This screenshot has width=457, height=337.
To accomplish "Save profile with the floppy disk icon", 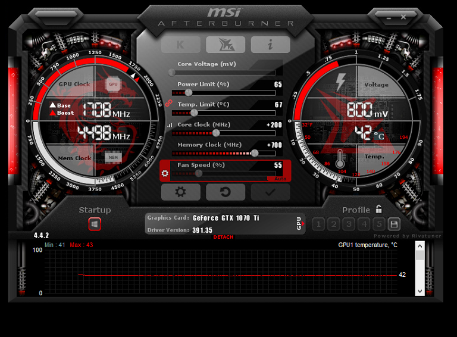I will (x=394, y=224).
